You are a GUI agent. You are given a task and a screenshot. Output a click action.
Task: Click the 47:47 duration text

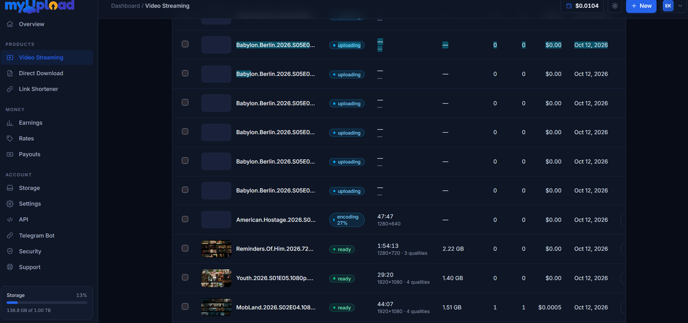[x=385, y=217]
